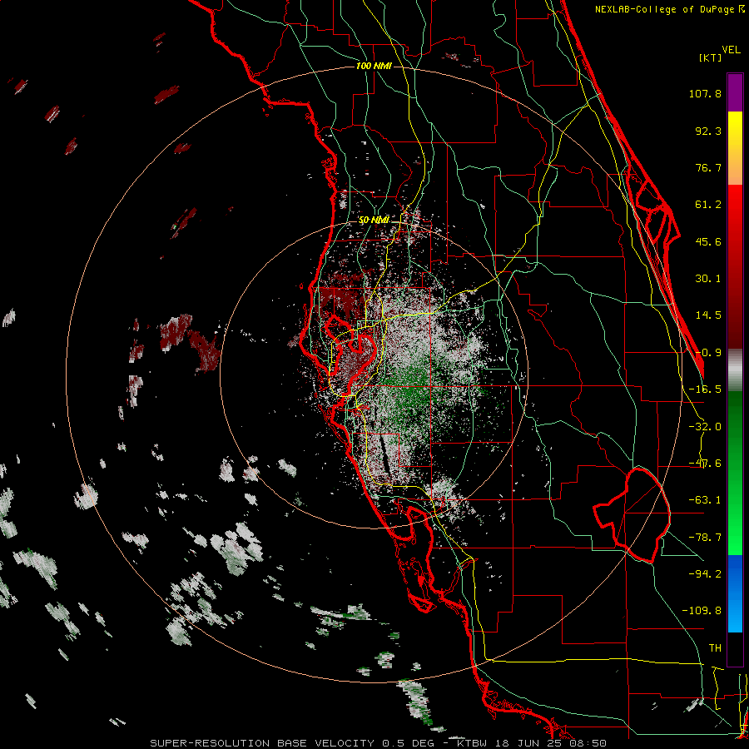Select the 30.1 velocity label

point(708,279)
